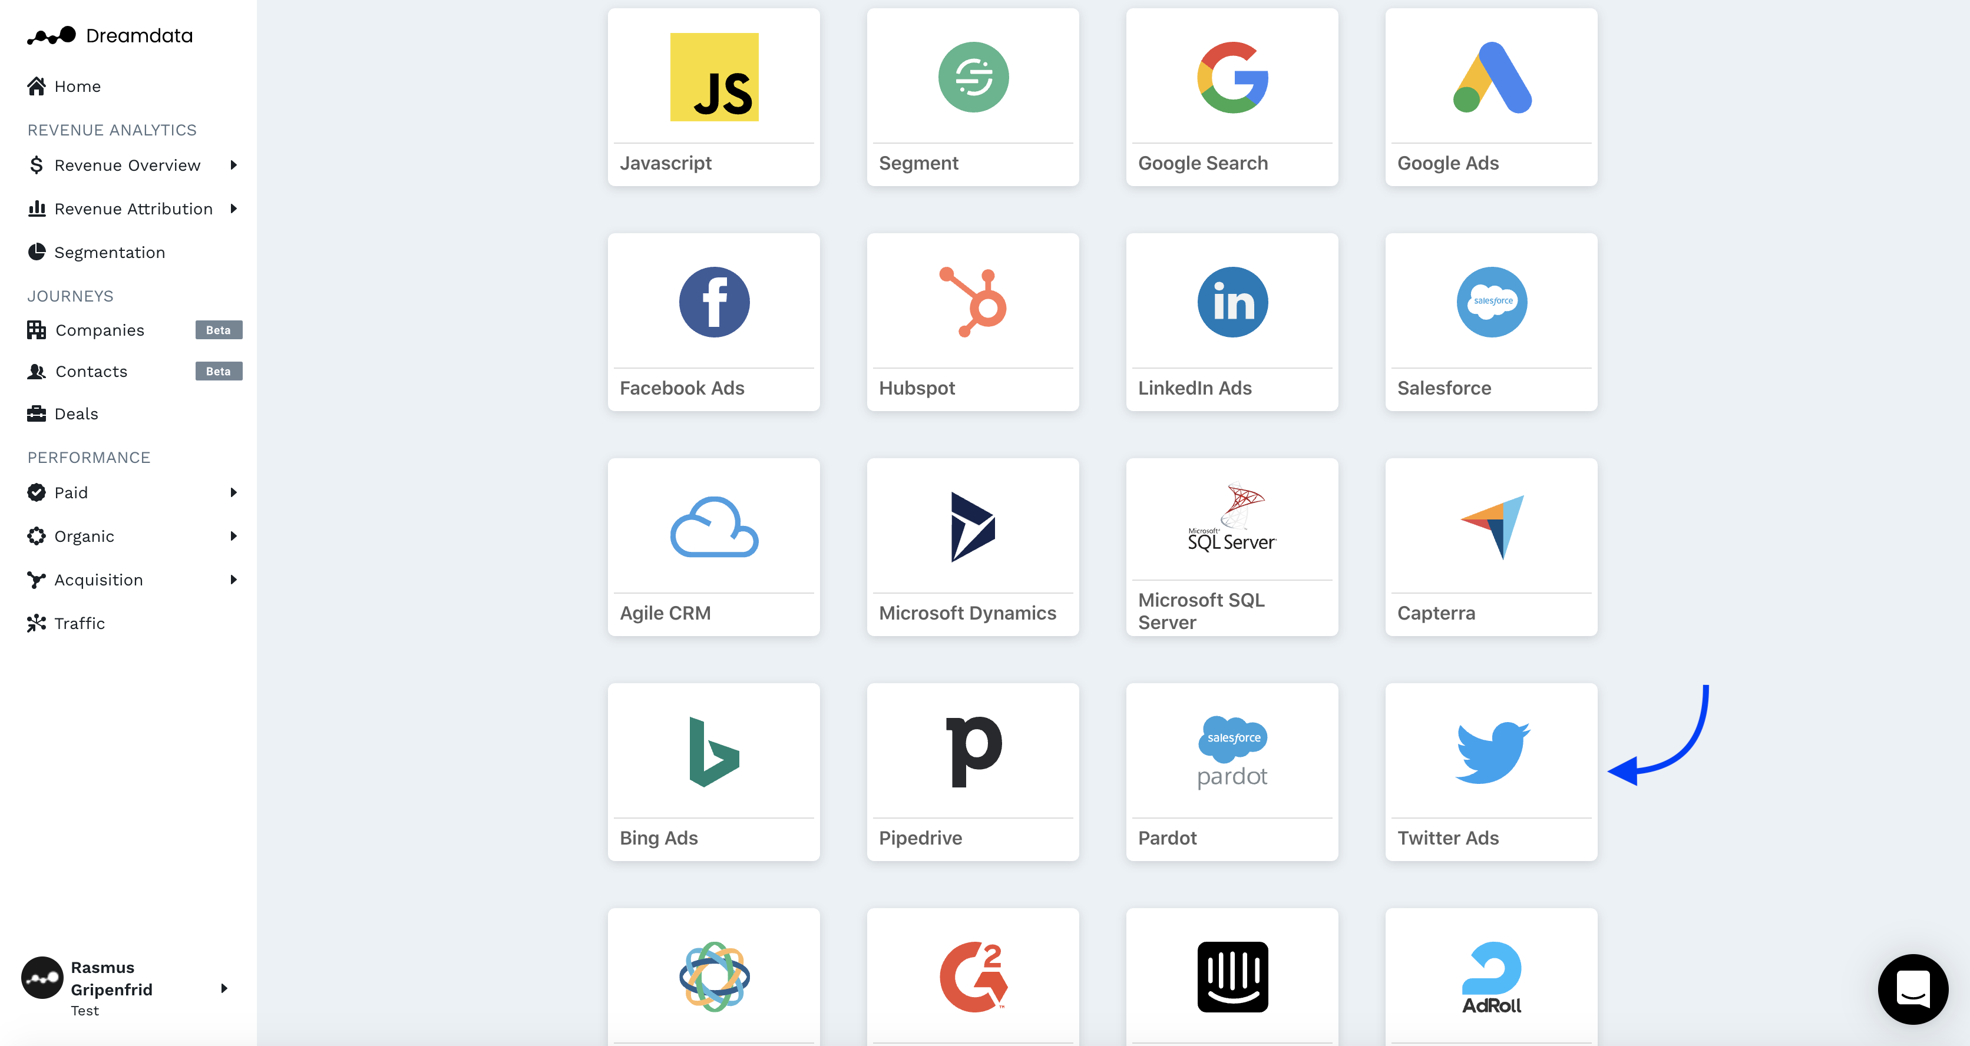
Task: Click the Dreamdata logo
Action: coord(110,35)
